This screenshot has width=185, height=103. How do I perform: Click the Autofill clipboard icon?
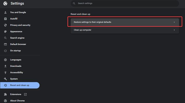click(x=5, y=19)
